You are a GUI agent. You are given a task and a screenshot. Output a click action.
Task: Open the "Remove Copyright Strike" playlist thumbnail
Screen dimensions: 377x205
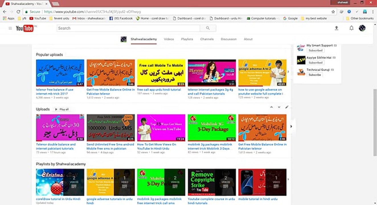(x=212, y=182)
